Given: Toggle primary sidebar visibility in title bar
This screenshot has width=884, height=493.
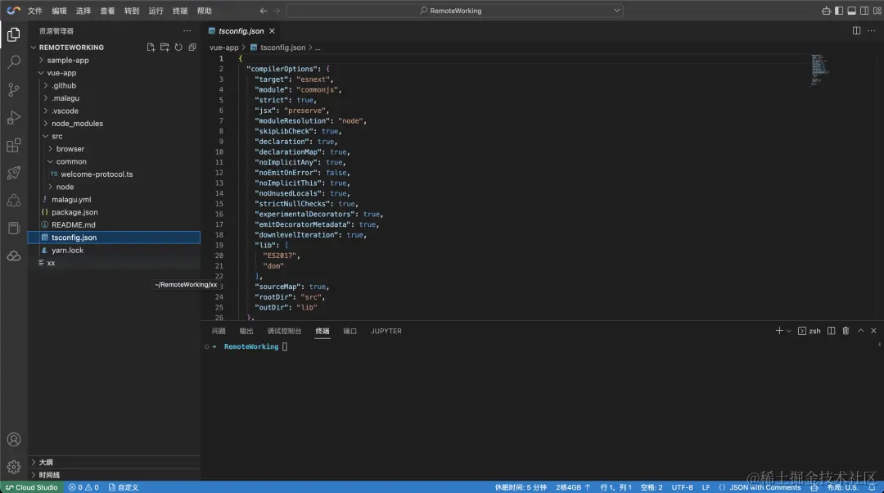Looking at the screenshot, I should [839, 11].
